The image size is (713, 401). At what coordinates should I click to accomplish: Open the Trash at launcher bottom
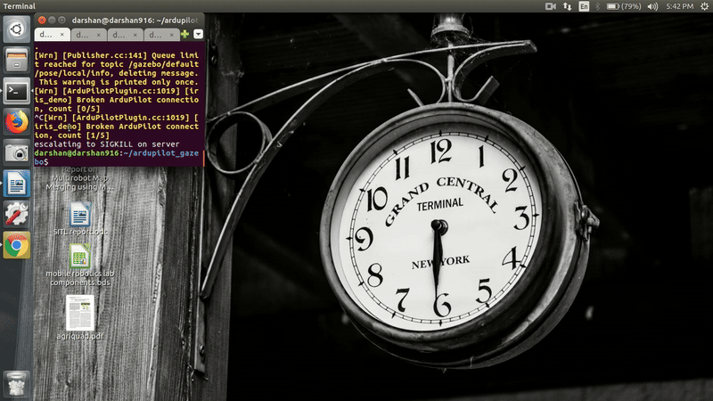point(16,381)
